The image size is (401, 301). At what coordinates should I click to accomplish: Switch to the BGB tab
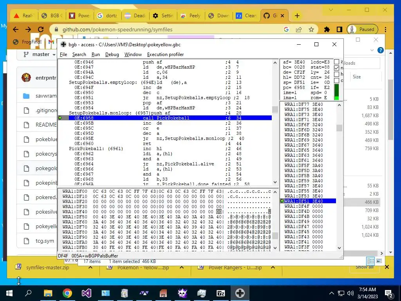pyautogui.click(x=52, y=16)
